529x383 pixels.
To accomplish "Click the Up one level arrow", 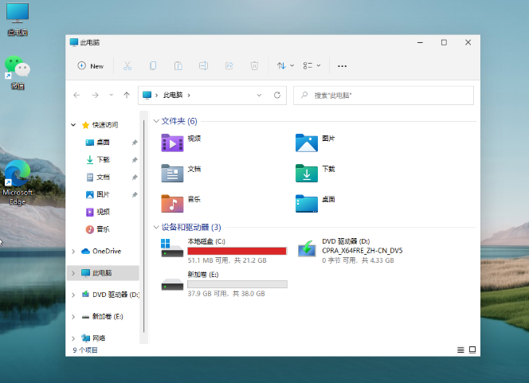I will click(x=127, y=95).
